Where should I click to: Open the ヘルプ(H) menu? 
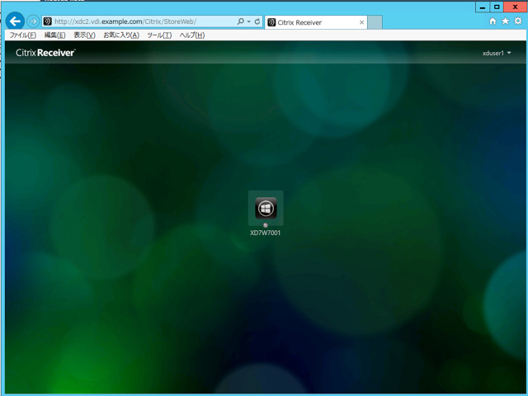(x=192, y=35)
